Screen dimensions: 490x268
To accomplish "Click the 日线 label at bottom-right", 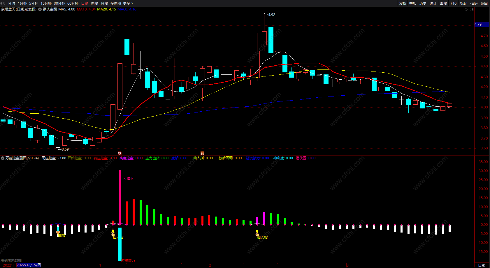I will [x=482, y=265].
